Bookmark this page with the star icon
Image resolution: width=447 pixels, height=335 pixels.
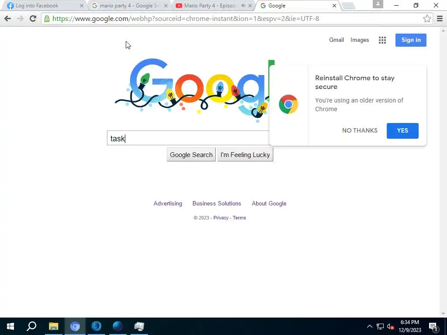(x=427, y=19)
